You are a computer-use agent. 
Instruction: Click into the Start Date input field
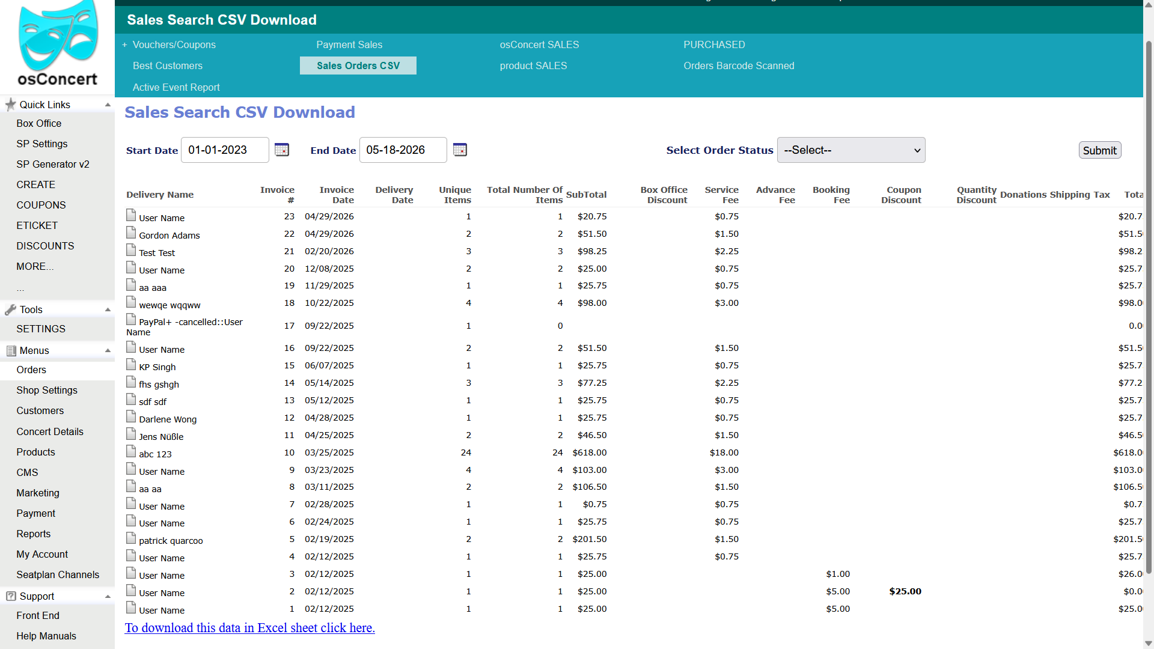[x=225, y=150]
